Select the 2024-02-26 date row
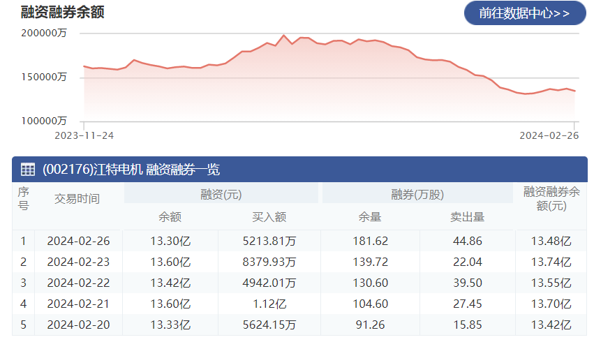 (x=77, y=241)
